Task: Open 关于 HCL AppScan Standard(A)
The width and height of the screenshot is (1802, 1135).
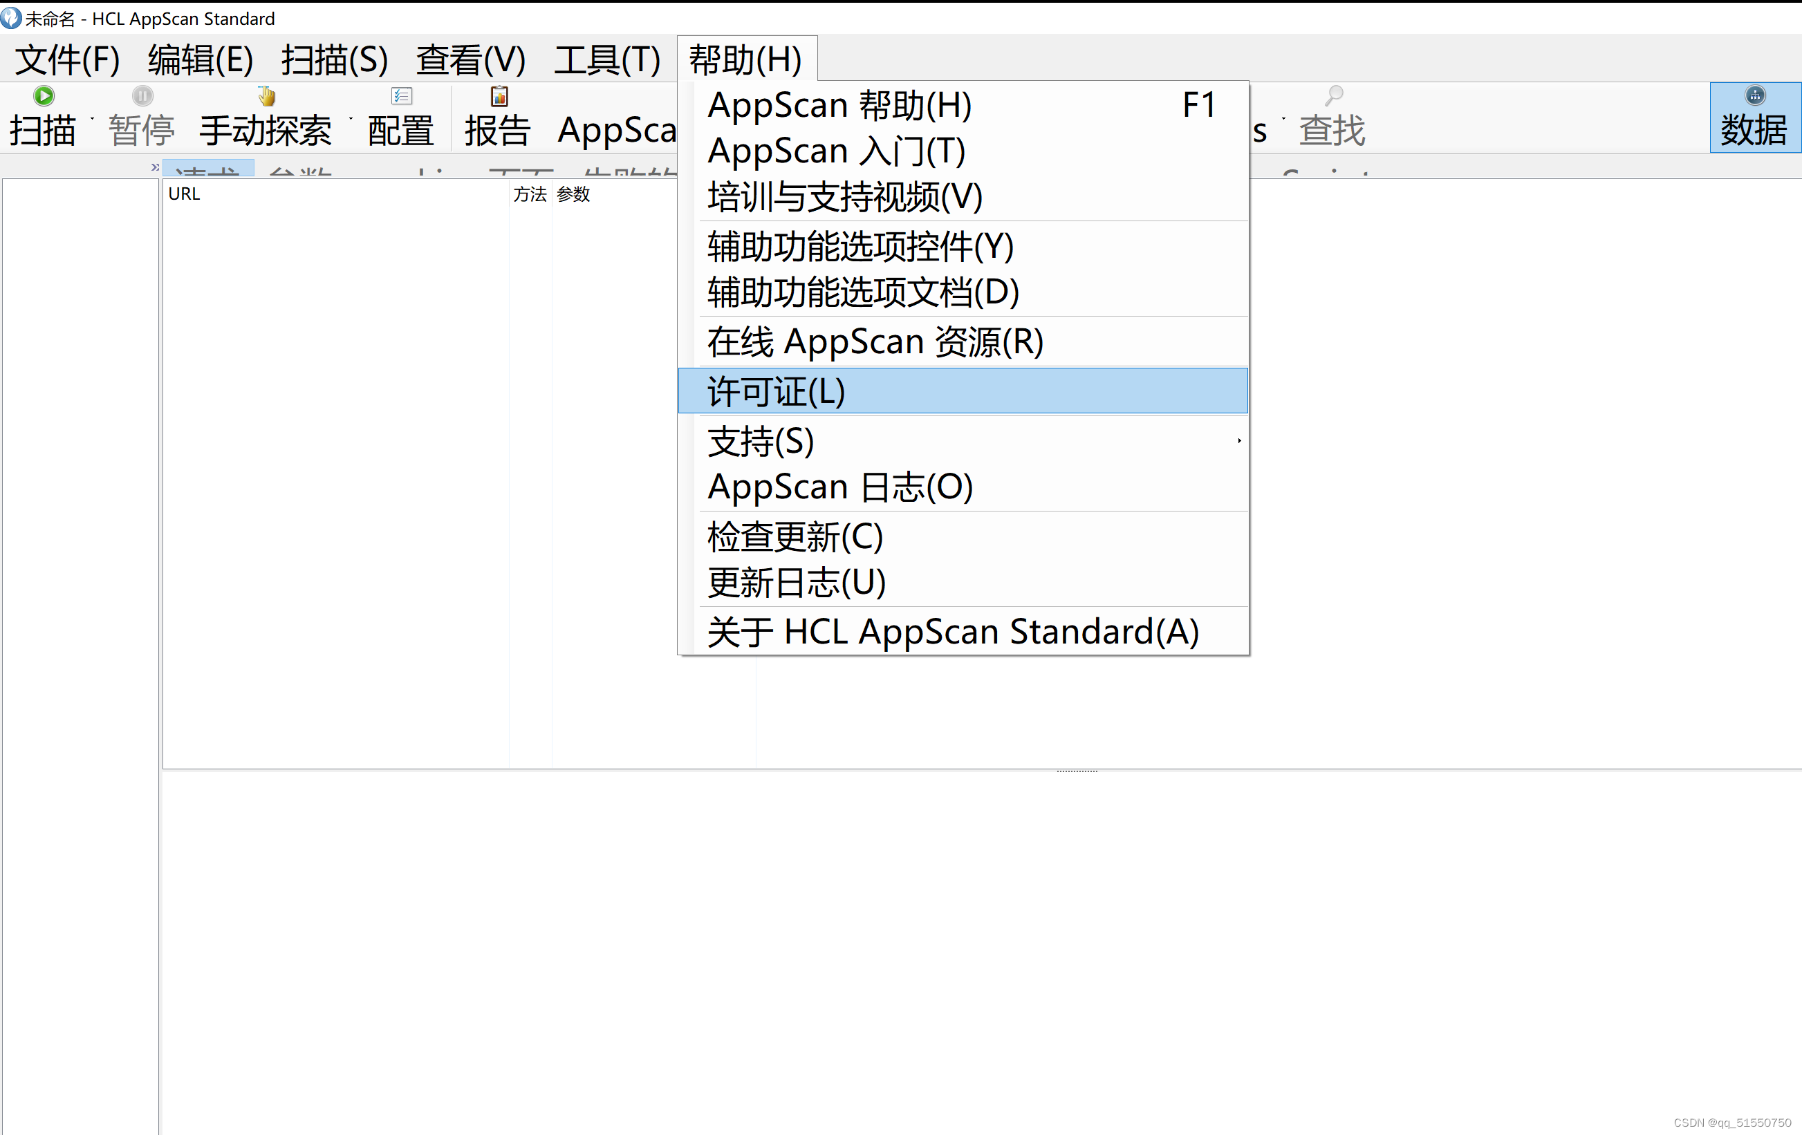Action: 951,630
